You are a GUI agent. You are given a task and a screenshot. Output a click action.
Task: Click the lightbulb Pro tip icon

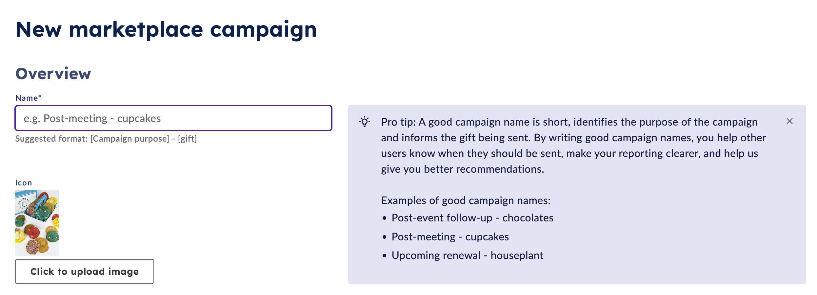click(x=364, y=122)
